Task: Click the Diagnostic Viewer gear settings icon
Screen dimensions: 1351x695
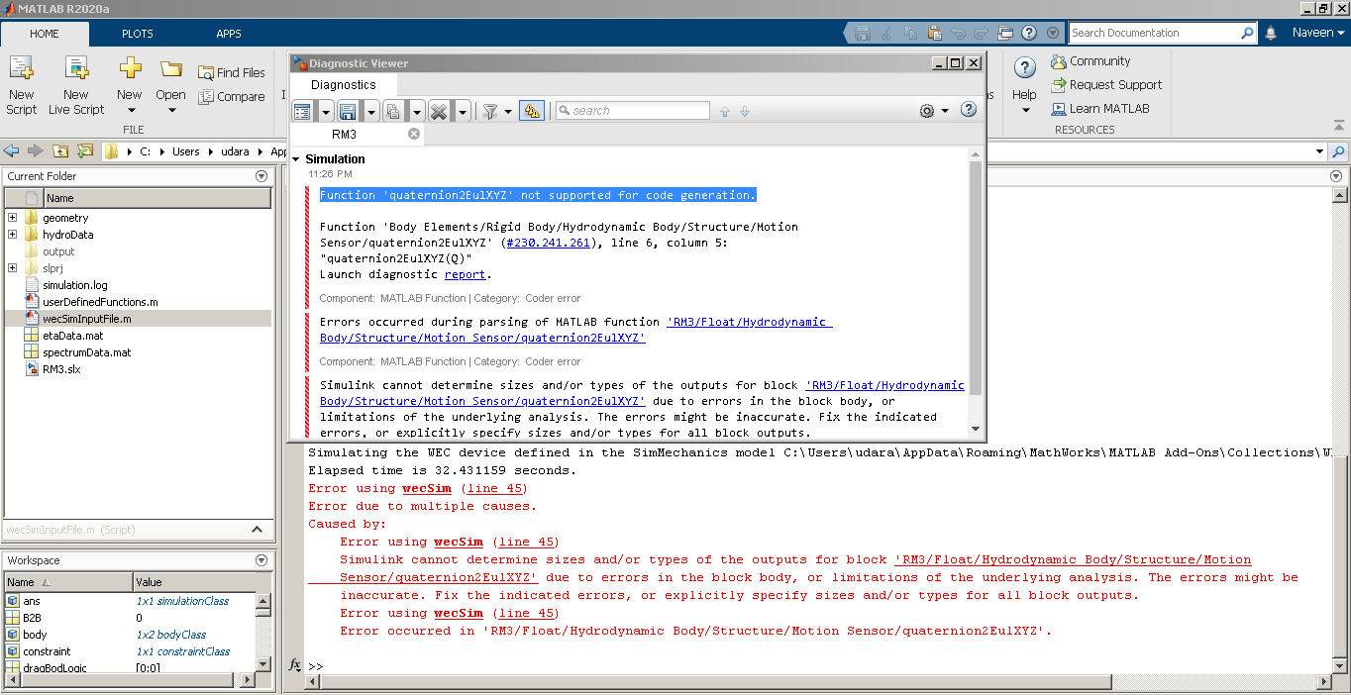Action: (x=927, y=111)
